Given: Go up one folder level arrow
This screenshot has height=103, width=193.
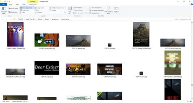Looking at the screenshot, I should (12, 19).
